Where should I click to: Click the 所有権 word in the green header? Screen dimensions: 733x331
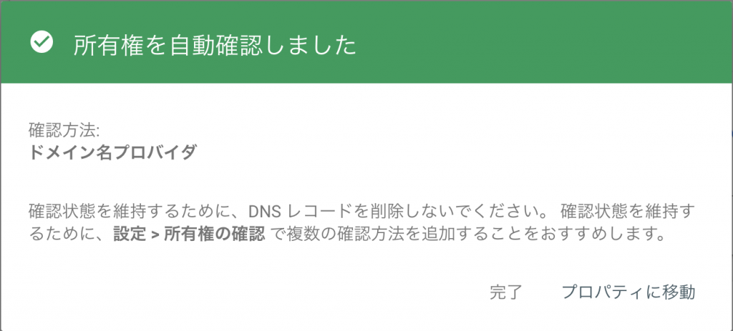(x=109, y=46)
